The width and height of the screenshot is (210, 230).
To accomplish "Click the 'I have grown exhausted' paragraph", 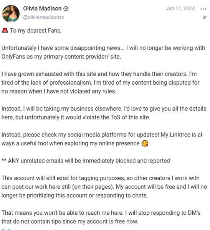I will (x=100, y=82).
